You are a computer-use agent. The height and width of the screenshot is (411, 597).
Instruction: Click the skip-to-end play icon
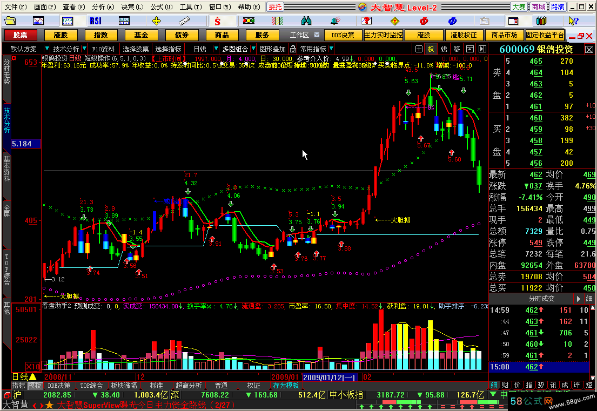(x=482, y=49)
